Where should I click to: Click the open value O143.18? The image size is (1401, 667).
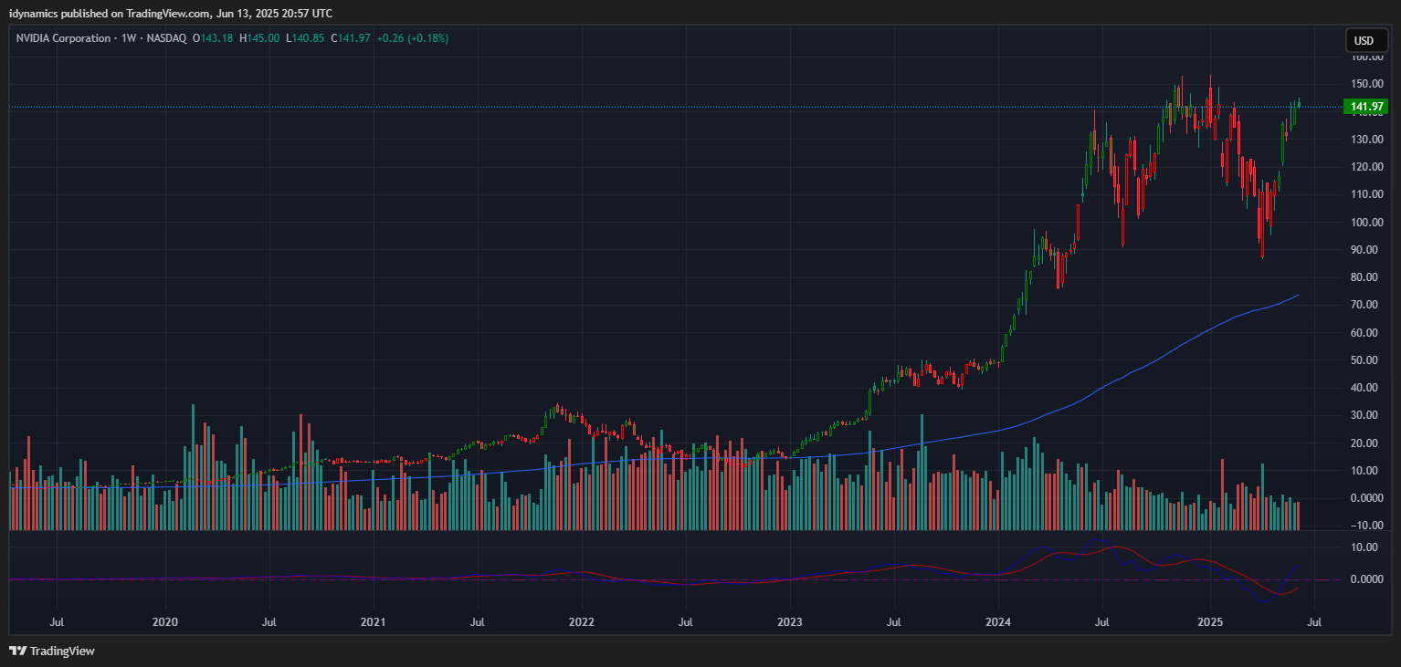(213, 38)
